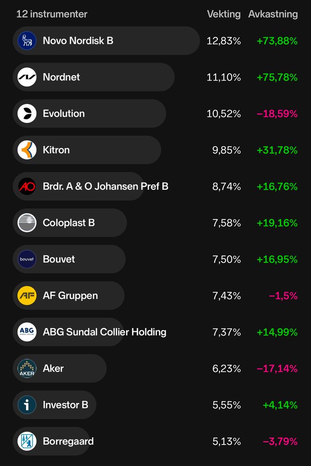The height and width of the screenshot is (466, 311).
Task: Open the Bouvet instrument row
Action: (x=155, y=259)
